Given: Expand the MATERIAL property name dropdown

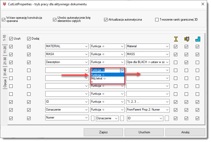Looking at the screenshot, I should pos(86,46).
